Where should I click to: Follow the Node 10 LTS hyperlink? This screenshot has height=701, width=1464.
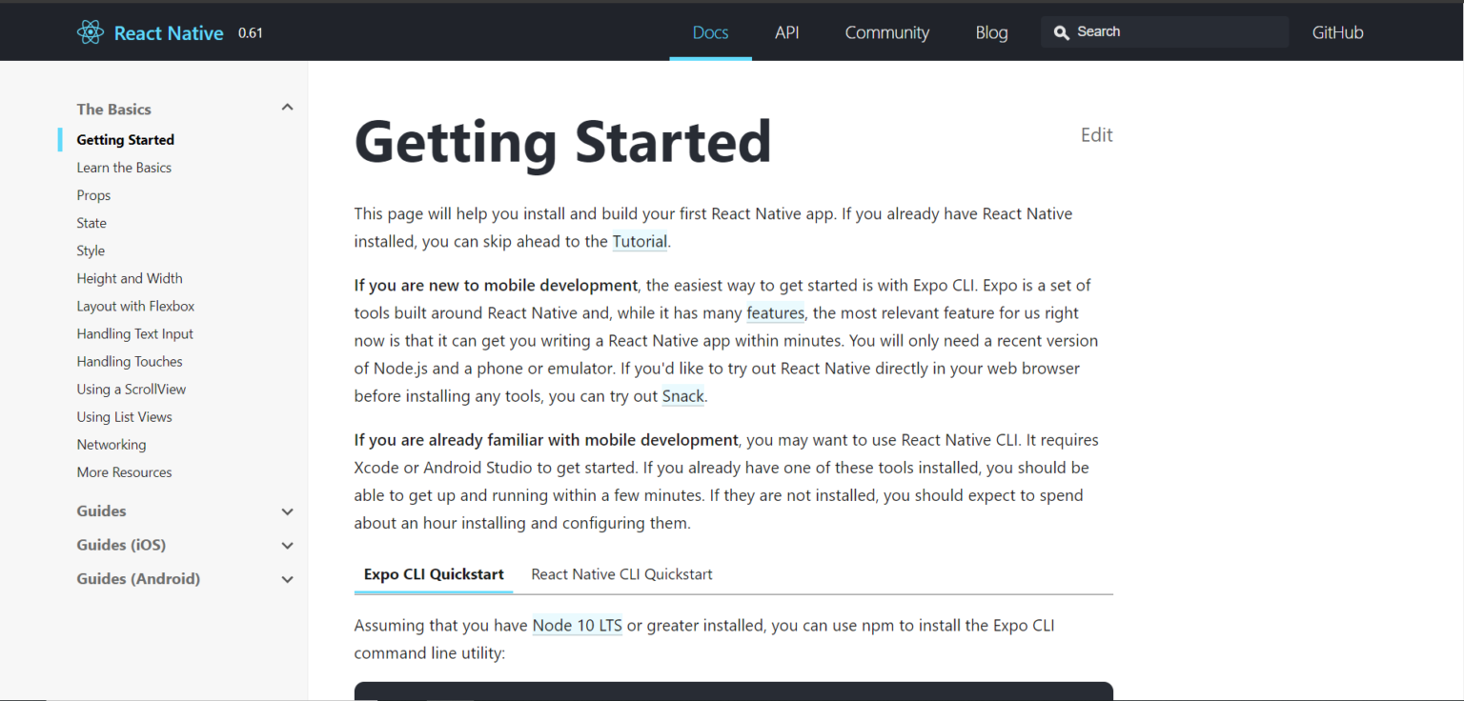point(578,626)
